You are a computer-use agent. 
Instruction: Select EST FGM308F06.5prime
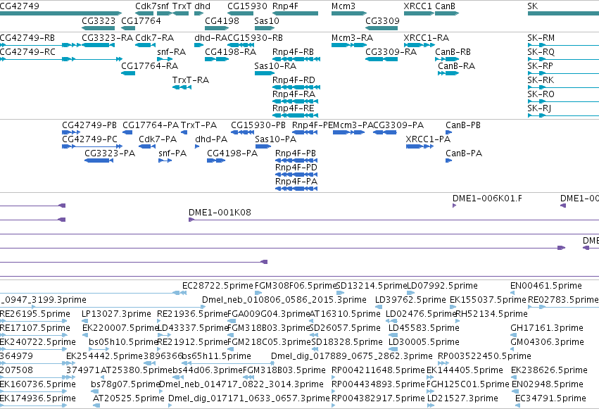point(295,286)
